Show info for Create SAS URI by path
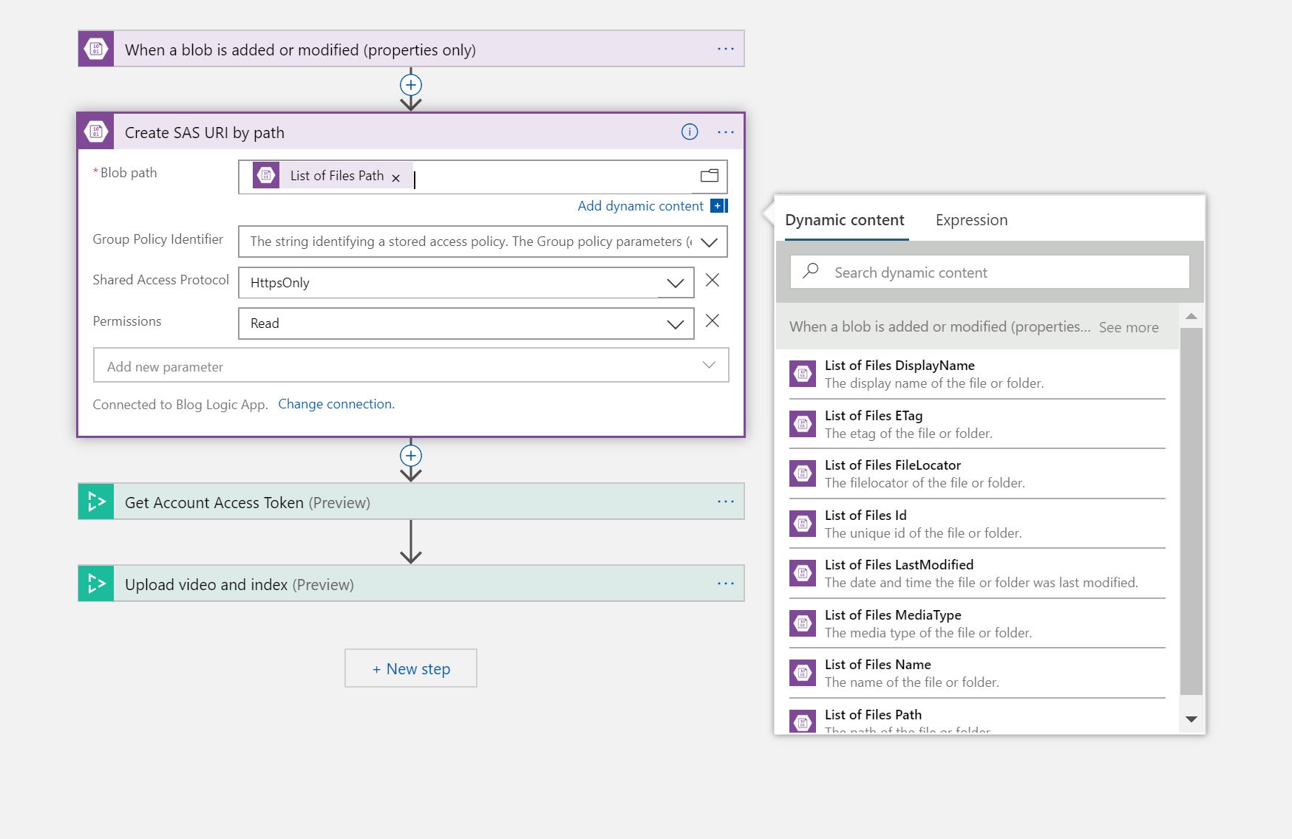The width and height of the screenshot is (1292, 839). [x=690, y=132]
